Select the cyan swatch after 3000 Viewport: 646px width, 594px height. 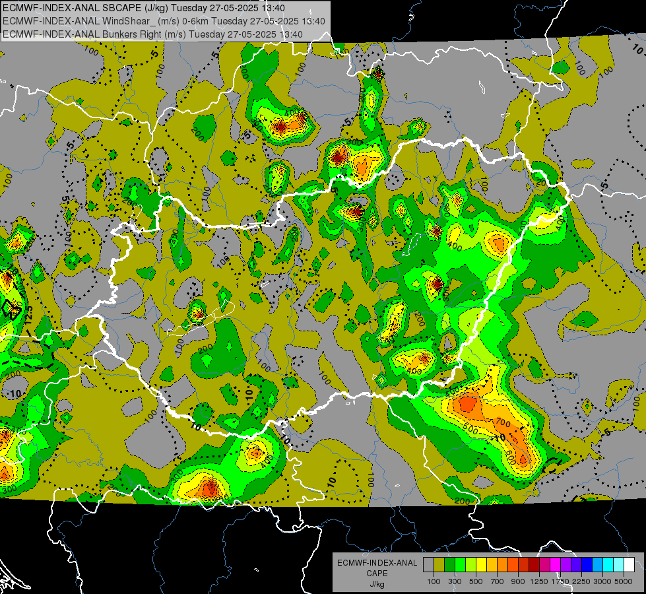point(608,564)
